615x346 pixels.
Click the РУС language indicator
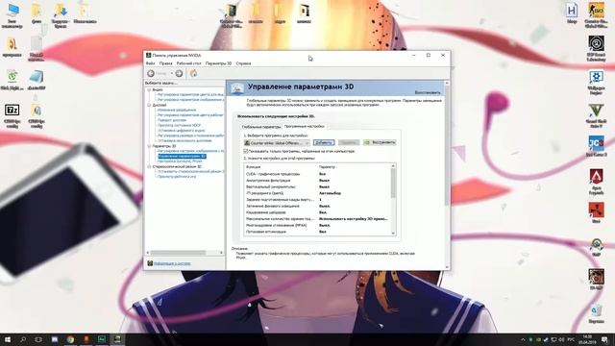click(x=572, y=339)
